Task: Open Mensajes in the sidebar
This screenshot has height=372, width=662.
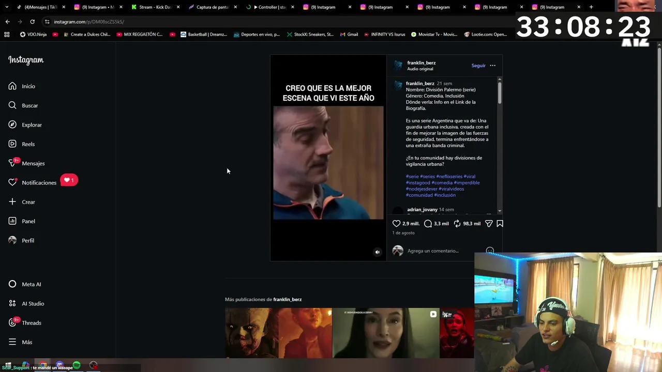Action: click(26, 163)
